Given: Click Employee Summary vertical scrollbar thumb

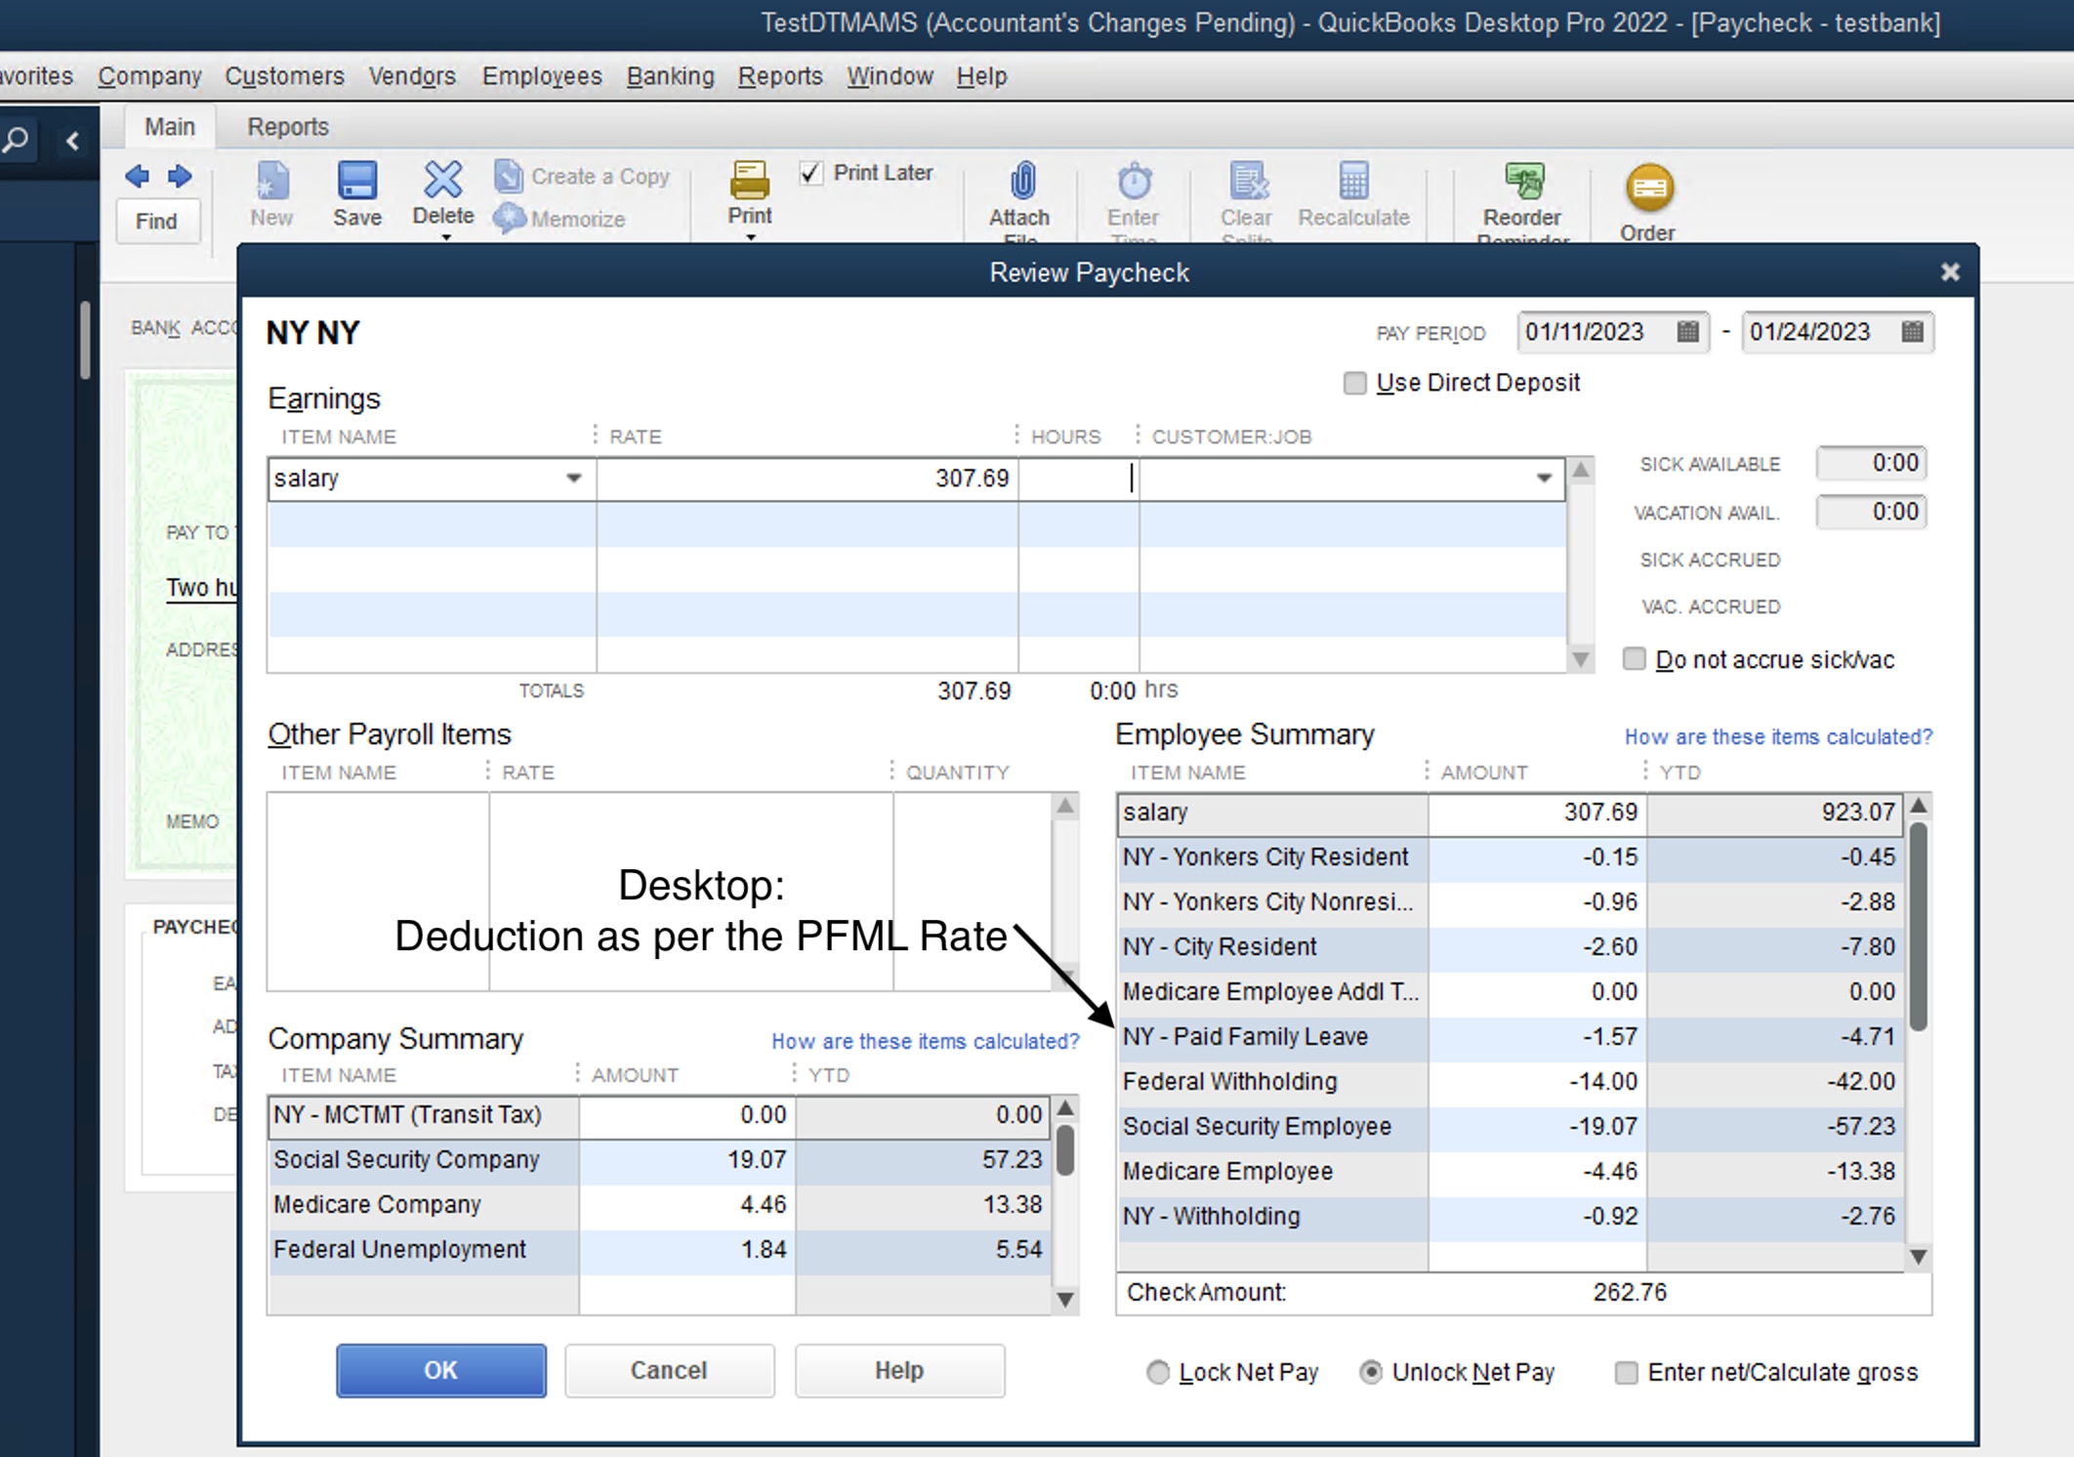Looking at the screenshot, I should point(1919,927).
